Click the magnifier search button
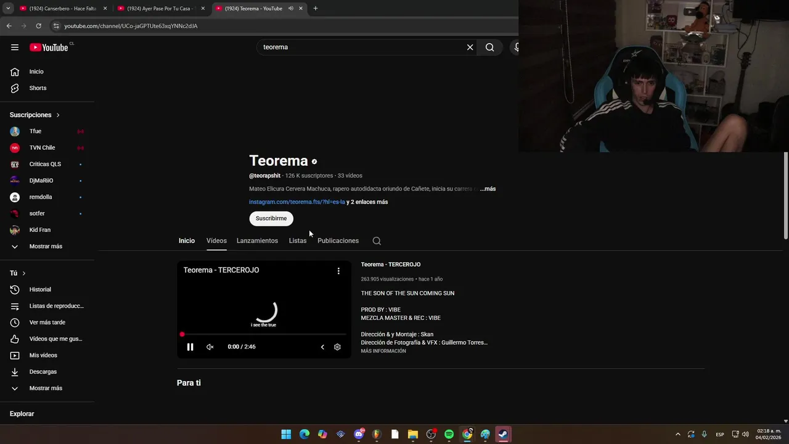The height and width of the screenshot is (444, 789). point(489,47)
